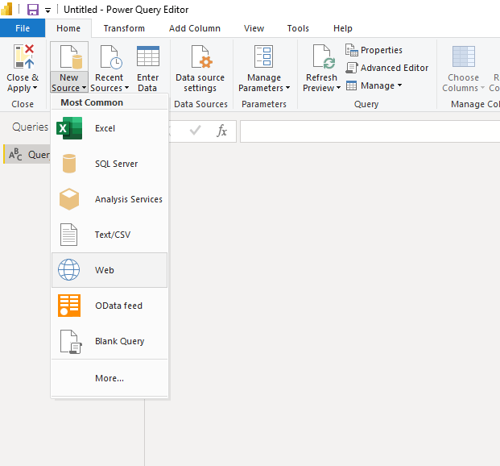
Task: Switch to the View tab
Action: 254,28
